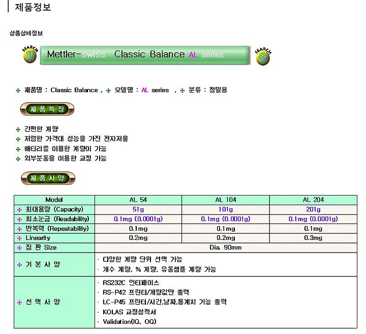
Task: Click the bullet icon in 선택사양 row
Action: pos(20,302)
